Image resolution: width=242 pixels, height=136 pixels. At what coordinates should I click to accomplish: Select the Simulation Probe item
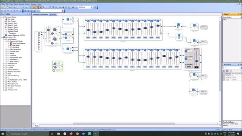point(12,29)
